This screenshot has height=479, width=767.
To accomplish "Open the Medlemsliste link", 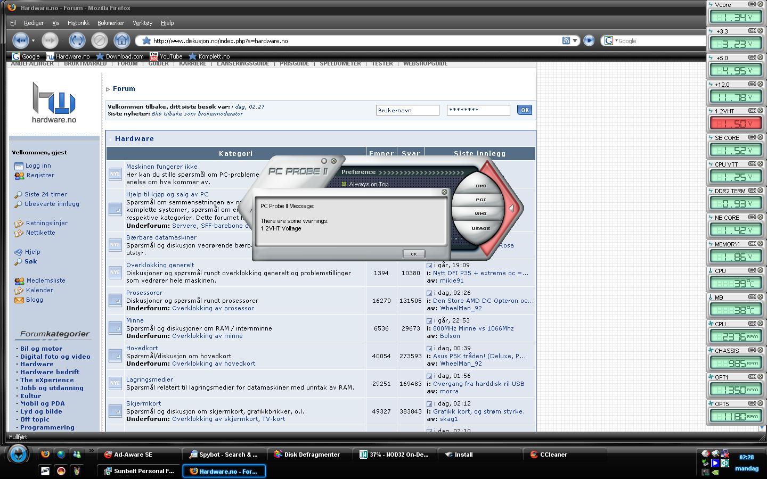I will click(x=46, y=280).
